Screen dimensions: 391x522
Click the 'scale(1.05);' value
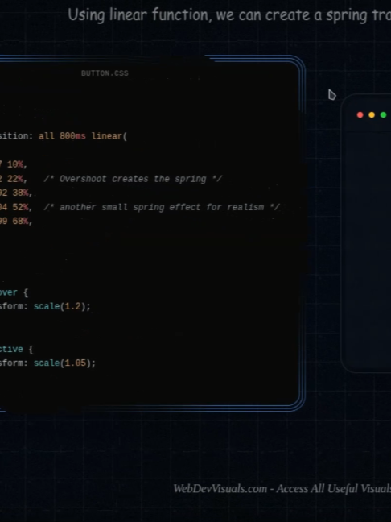[x=64, y=362]
